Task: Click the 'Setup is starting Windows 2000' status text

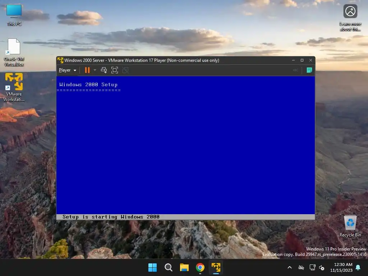Action: coord(111,217)
